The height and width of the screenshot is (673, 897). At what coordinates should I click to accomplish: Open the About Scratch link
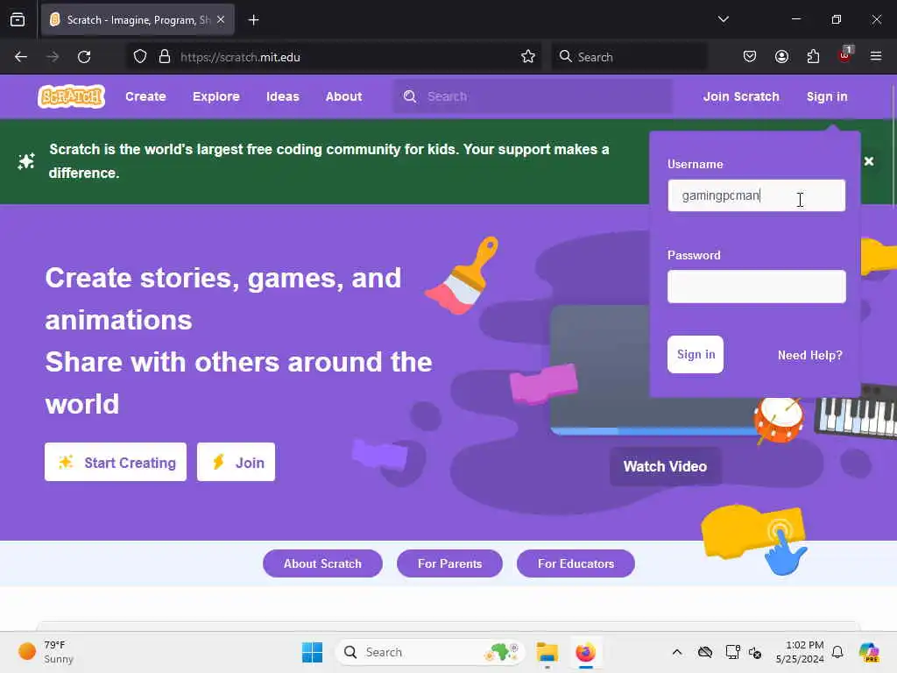(322, 563)
